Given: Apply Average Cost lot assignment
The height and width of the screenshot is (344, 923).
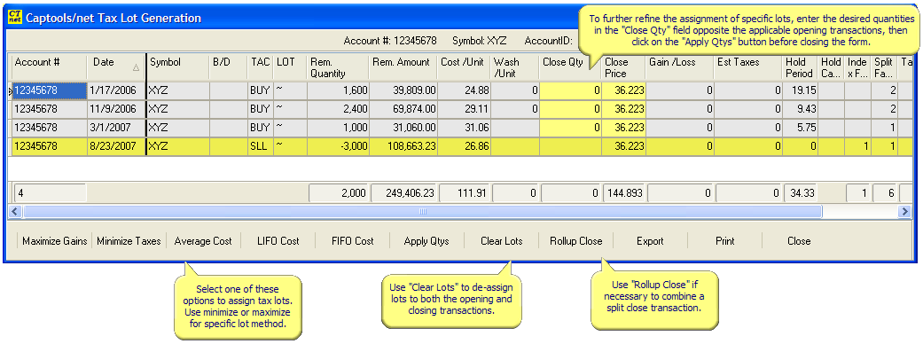Looking at the screenshot, I should (203, 241).
